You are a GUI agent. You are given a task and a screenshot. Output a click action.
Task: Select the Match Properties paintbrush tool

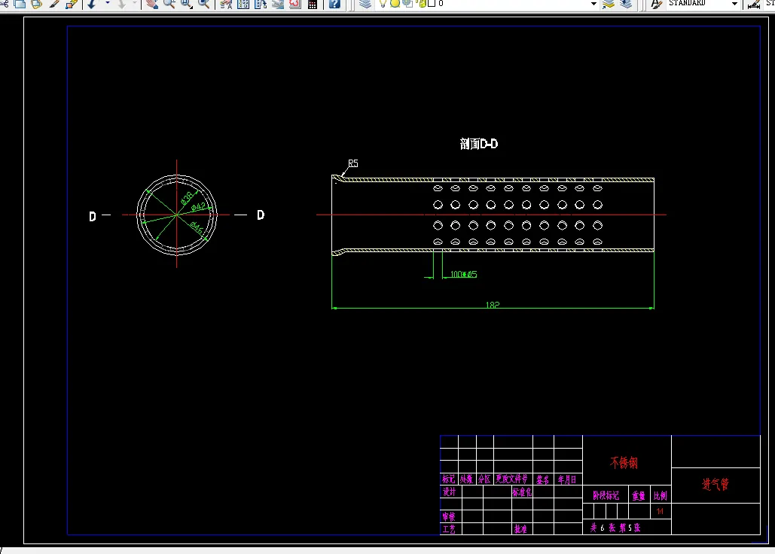53,4
